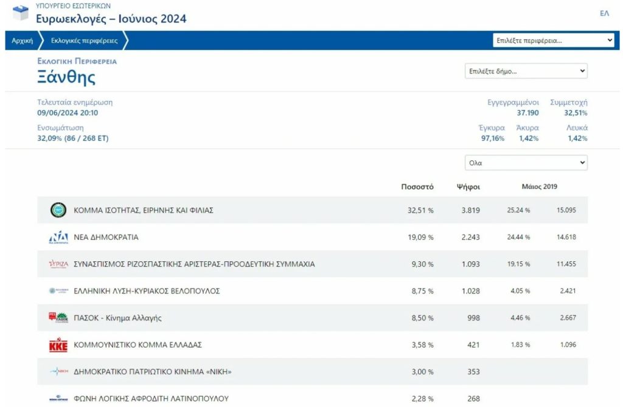Viewport: 623px width, 407px height.
Task: Click ΥΠΟΥΡΓΕΙΟ ΕΣΩΤΕΡΙΚΩΝ header text
Action: tap(73, 6)
